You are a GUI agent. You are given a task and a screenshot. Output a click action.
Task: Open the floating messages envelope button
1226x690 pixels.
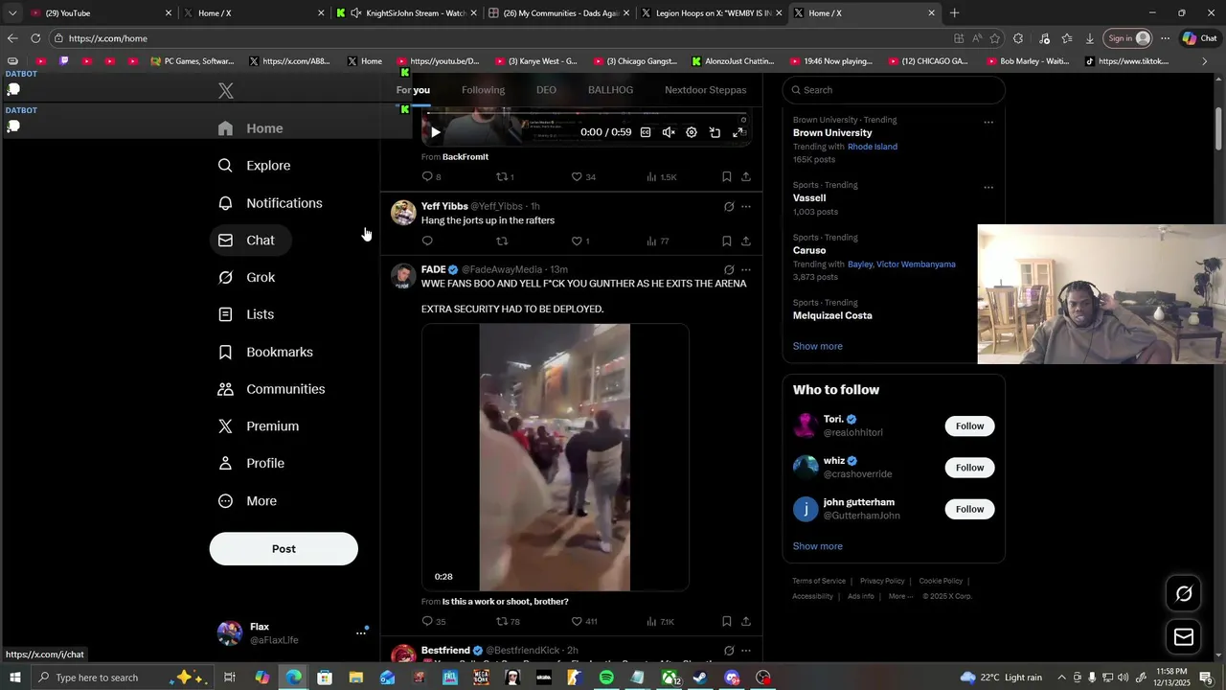1184,637
